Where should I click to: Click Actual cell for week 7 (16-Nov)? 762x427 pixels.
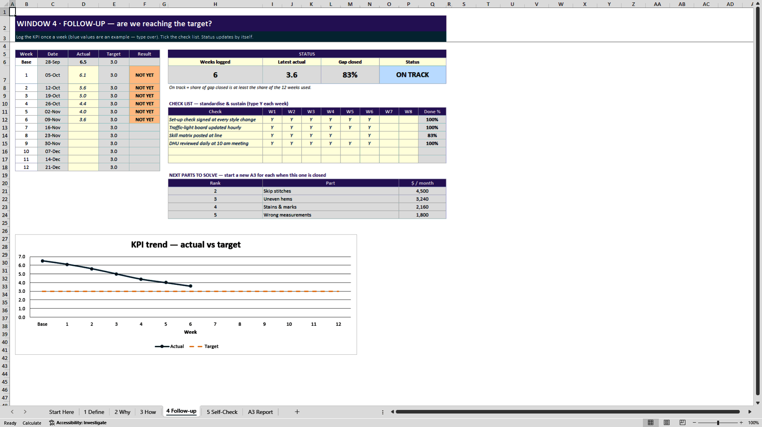(x=83, y=127)
